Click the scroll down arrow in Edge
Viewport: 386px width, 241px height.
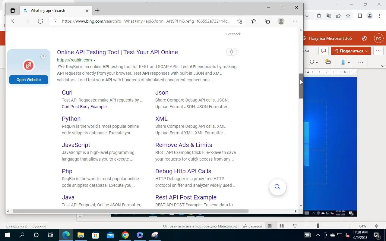pos(301,206)
